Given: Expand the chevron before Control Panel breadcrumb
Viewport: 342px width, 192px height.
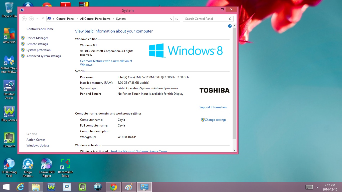Looking at the screenshot, I should coord(54,19).
